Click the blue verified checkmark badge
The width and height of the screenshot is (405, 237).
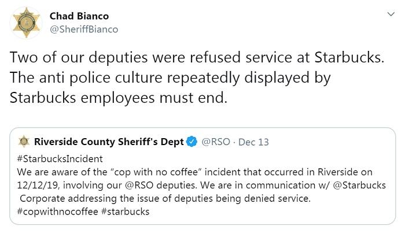click(192, 142)
